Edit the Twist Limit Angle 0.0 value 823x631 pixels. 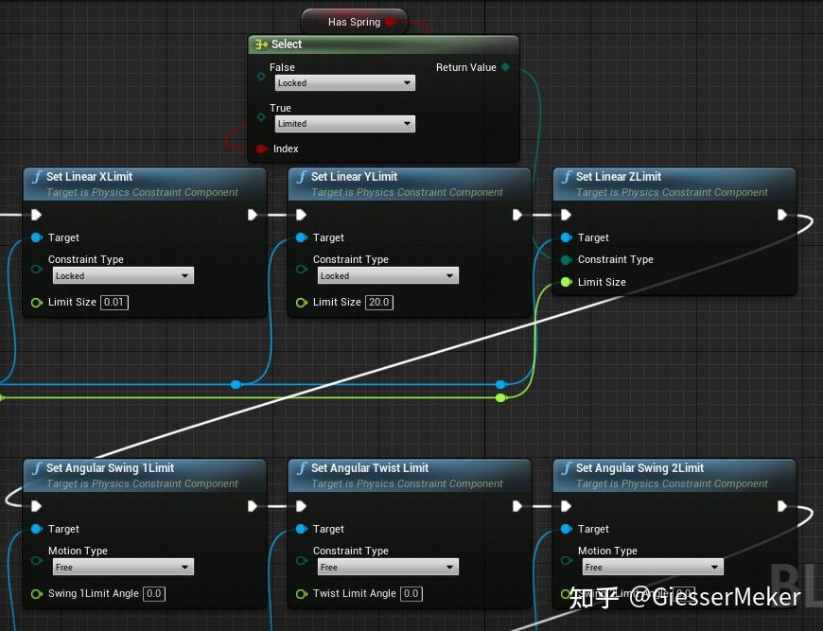(x=411, y=593)
